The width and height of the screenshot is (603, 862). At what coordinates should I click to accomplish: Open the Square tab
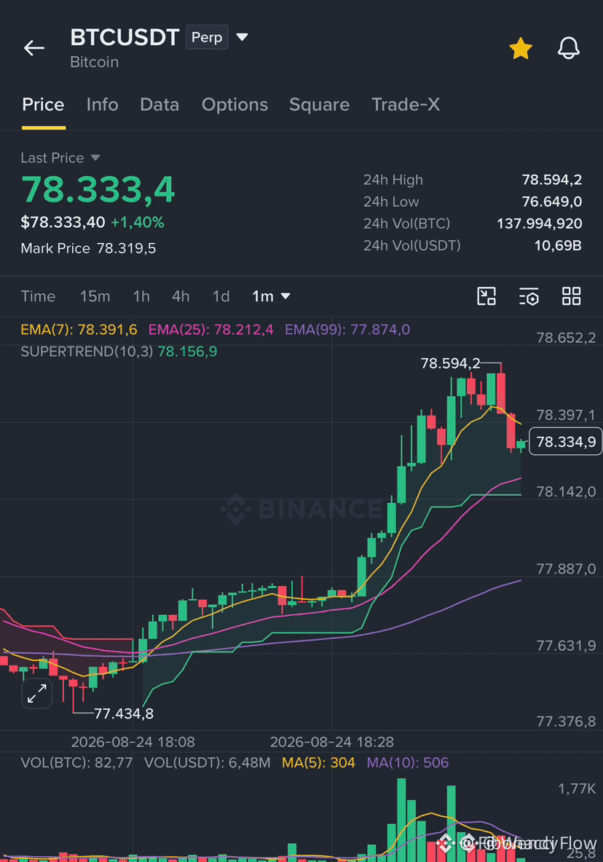[x=320, y=104]
